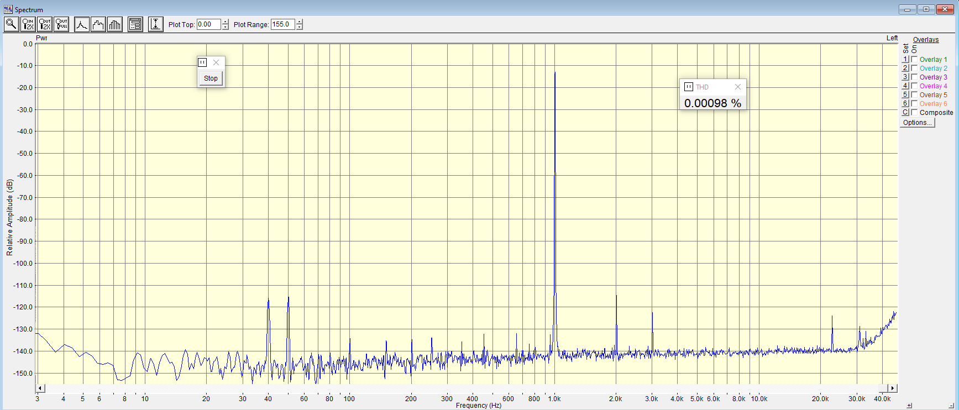This screenshot has height=410, width=959.
Task: Pause icon in the Stop floating panel
Action: (x=203, y=62)
